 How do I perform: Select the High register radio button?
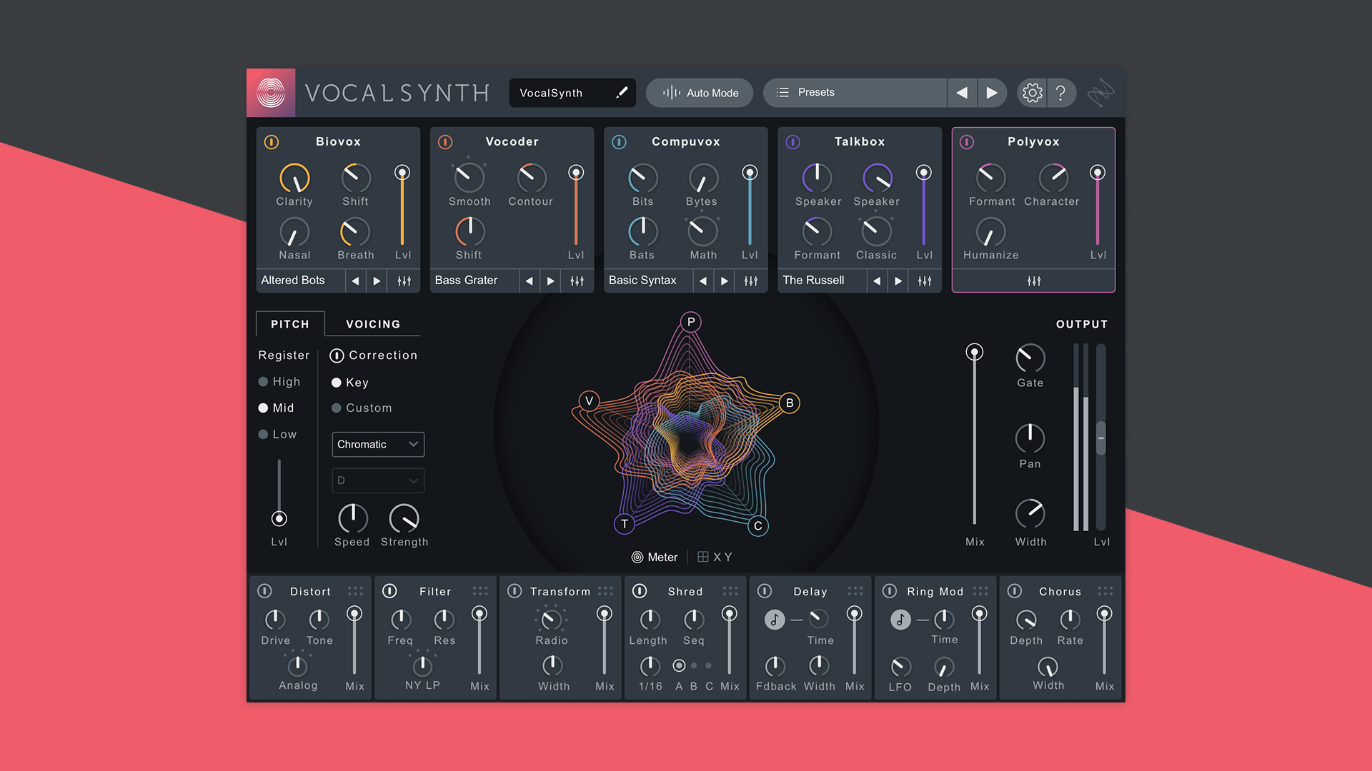click(263, 381)
